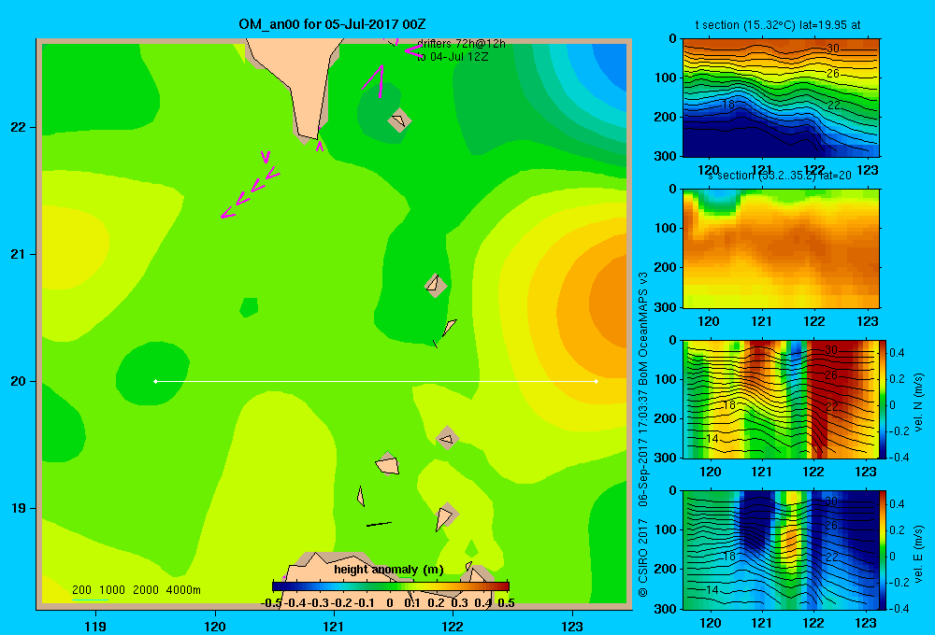This screenshot has width=935, height=635.
Task: Click the "height anomaly (m)" label
Action: (389, 570)
